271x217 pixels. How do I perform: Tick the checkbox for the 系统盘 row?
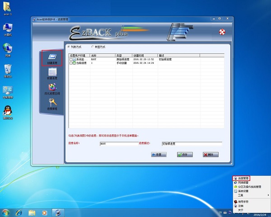pos(71,59)
